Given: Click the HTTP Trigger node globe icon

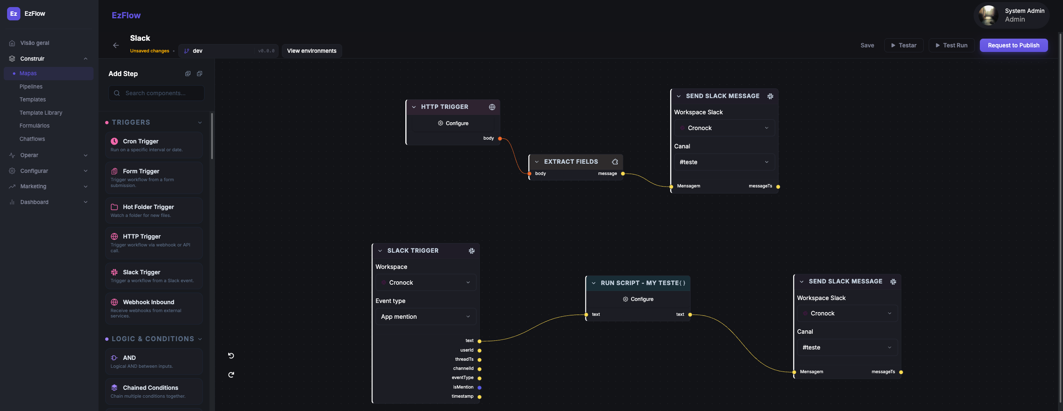Looking at the screenshot, I should point(492,107).
